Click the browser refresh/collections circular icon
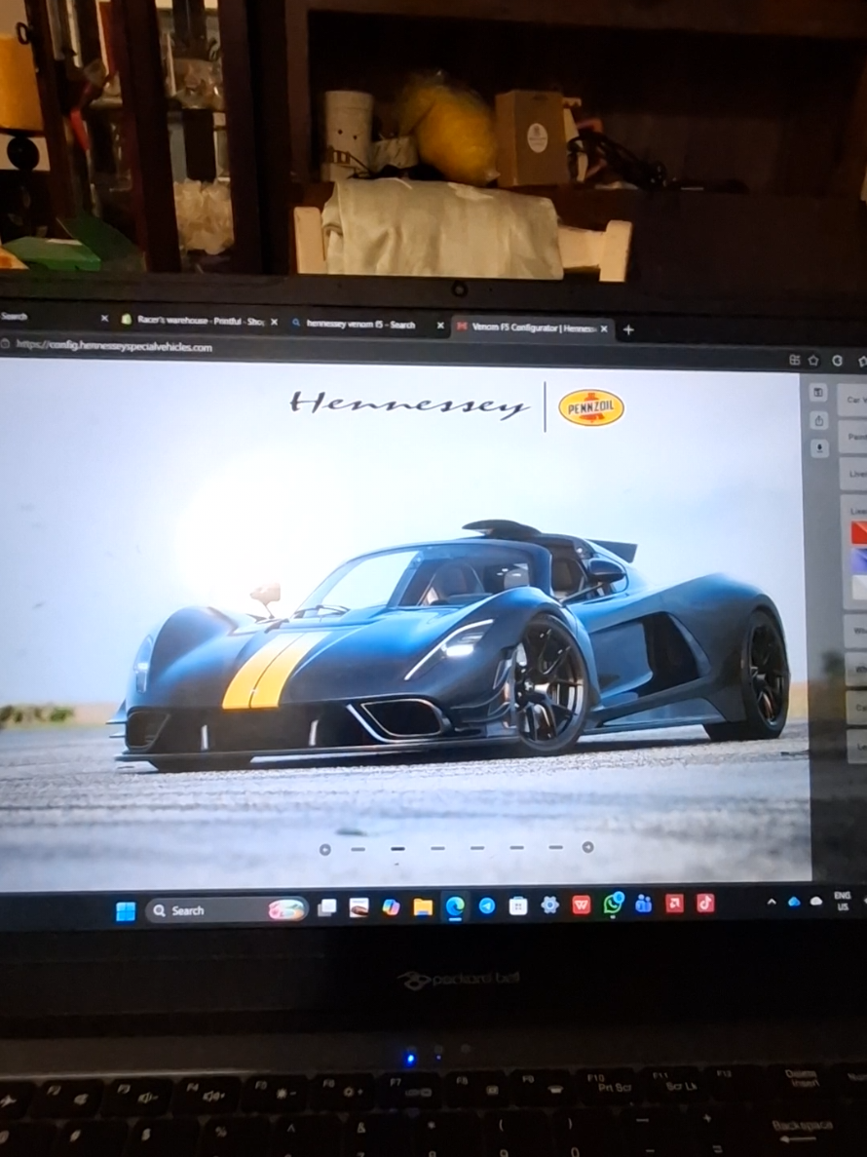Viewport: 867px width, 1157px height. (838, 361)
